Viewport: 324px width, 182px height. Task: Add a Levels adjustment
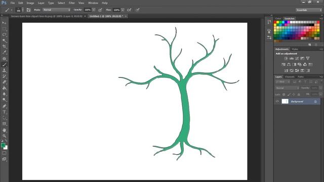tap(292, 59)
